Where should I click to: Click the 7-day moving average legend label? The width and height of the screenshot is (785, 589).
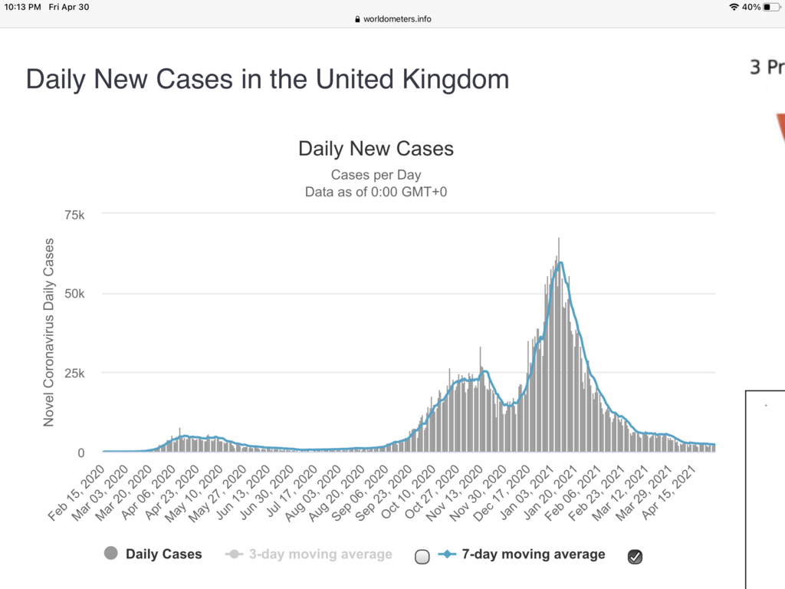point(533,554)
